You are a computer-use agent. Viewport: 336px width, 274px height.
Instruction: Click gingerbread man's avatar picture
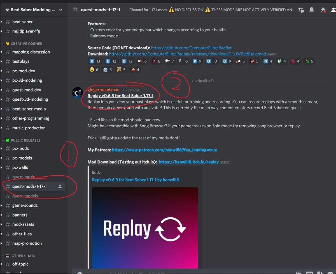click(x=78, y=93)
